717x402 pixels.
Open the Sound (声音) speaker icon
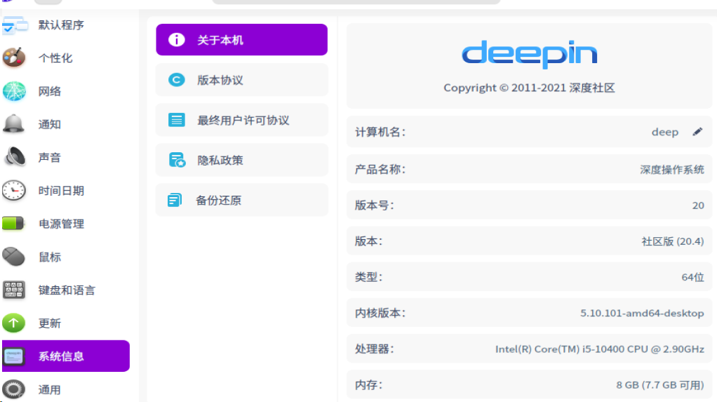pyautogui.click(x=15, y=157)
